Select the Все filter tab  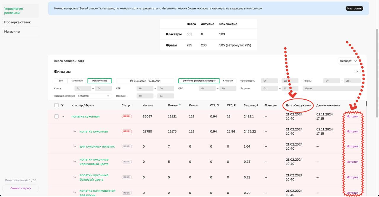point(61,81)
